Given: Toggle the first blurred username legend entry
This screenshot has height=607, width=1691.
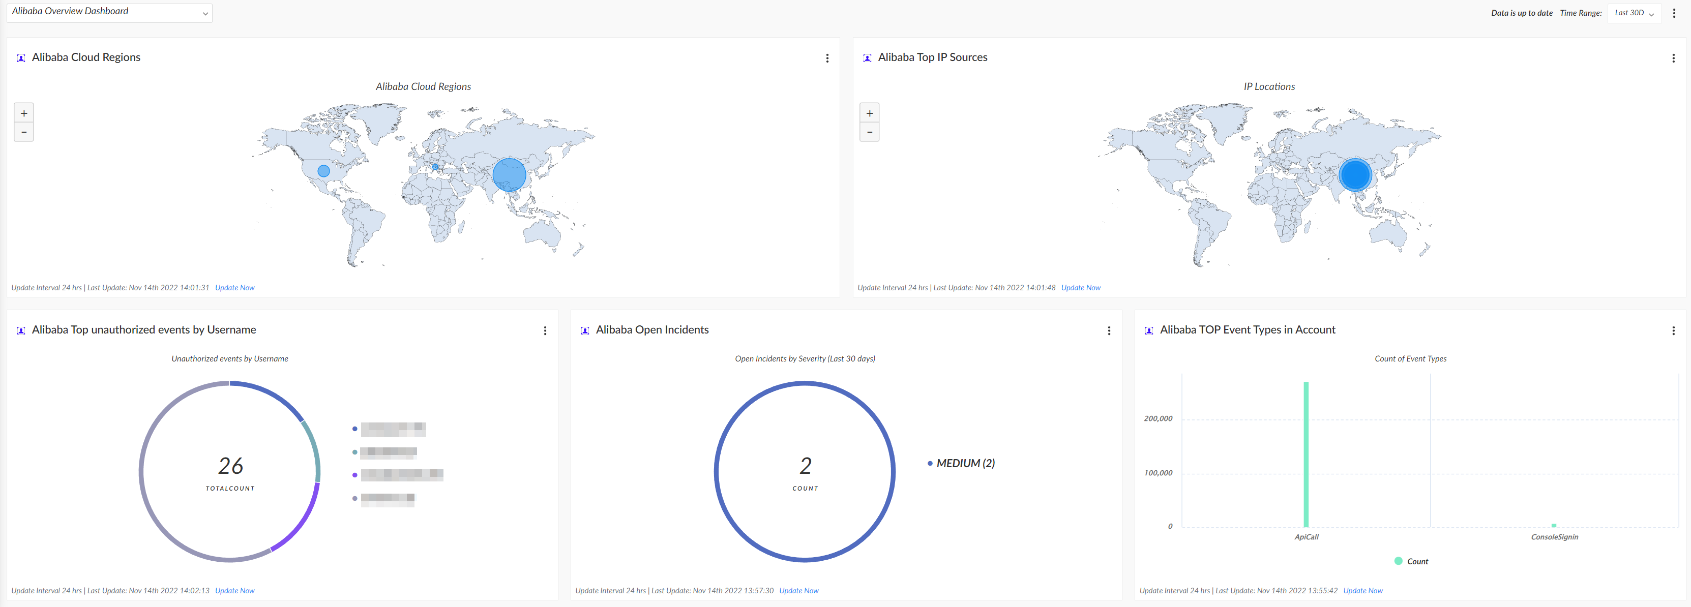Looking at the screenshot, I should pos(389,429).
